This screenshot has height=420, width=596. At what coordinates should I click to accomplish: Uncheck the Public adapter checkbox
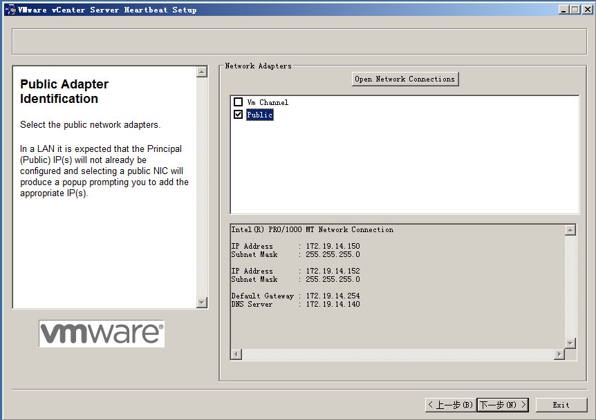(x=239, y=114)
